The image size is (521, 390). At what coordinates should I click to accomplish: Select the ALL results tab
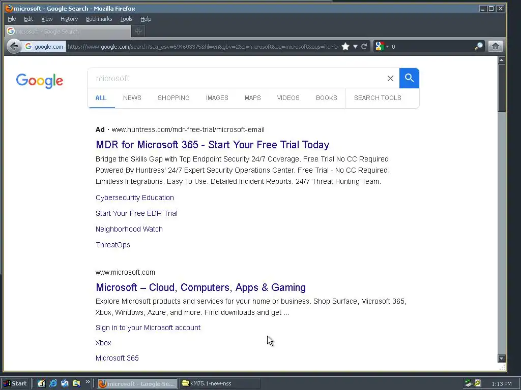pos(101,98)
